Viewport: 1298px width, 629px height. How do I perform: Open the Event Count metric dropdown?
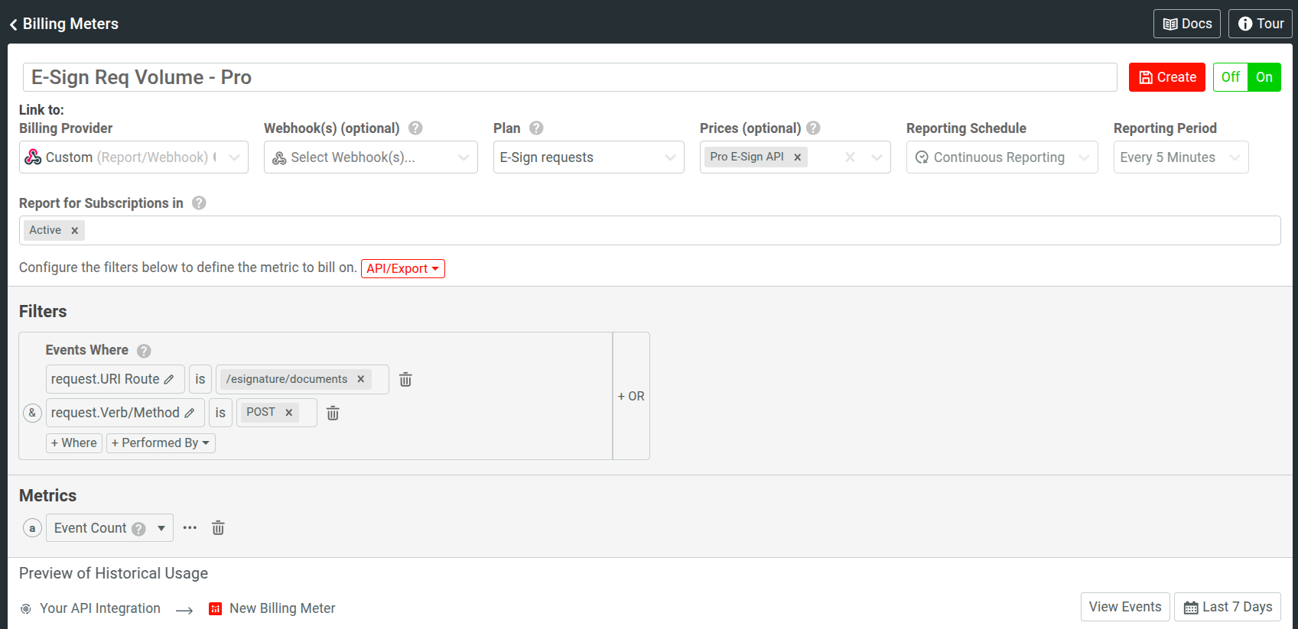coord(109,528)
